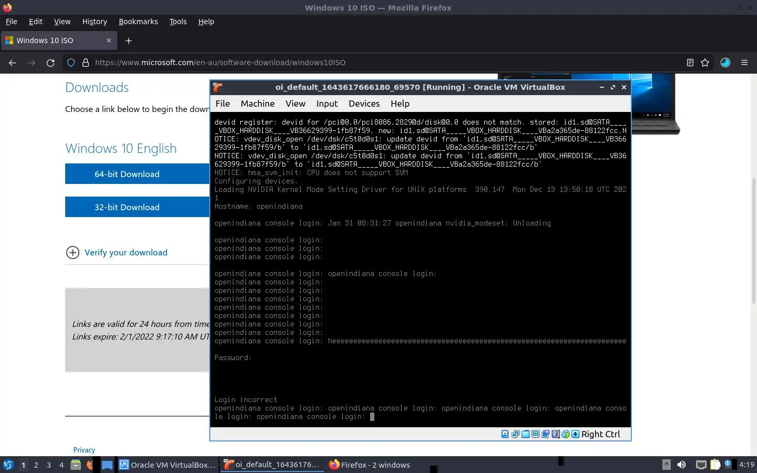Open Firefox Help menu

[206, 22]
